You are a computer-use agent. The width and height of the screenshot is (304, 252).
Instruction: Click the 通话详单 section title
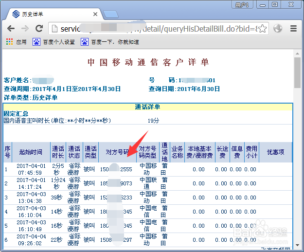click(x=147, y=107)
